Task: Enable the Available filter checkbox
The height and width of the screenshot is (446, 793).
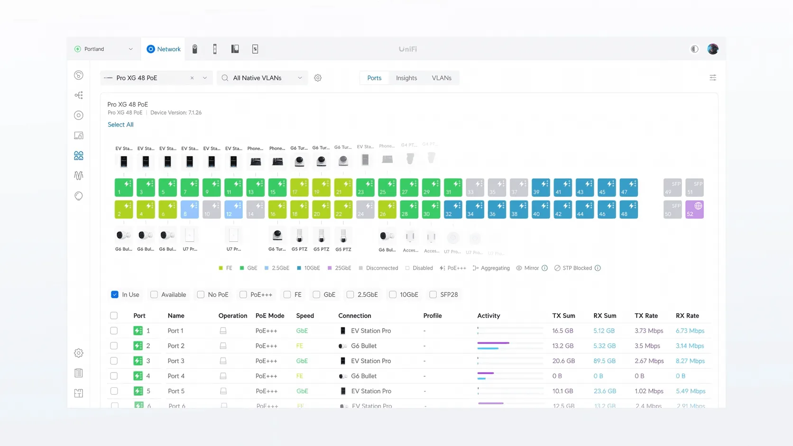Action: click(x=154, y=294)
